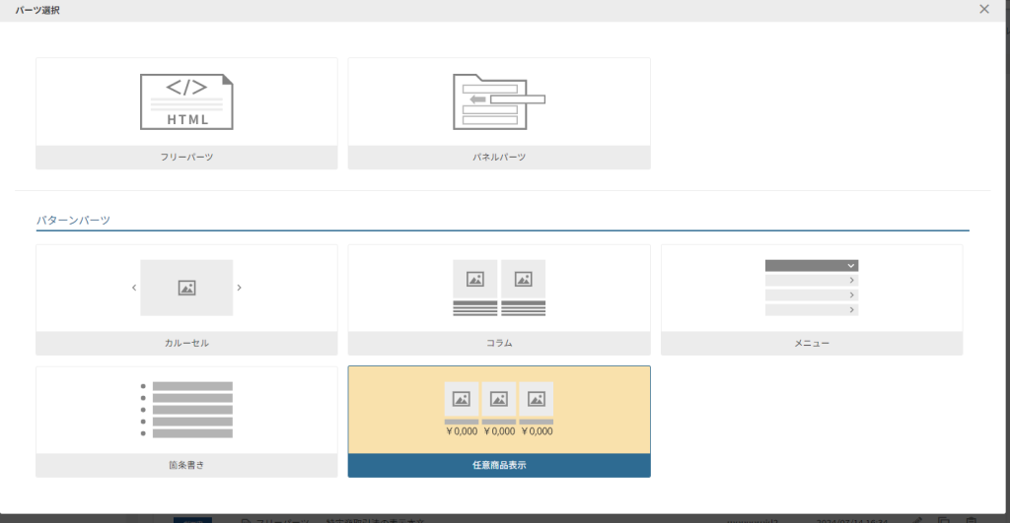Select the メニュー pattern label

pyautogui.click(x=811, y=344)
